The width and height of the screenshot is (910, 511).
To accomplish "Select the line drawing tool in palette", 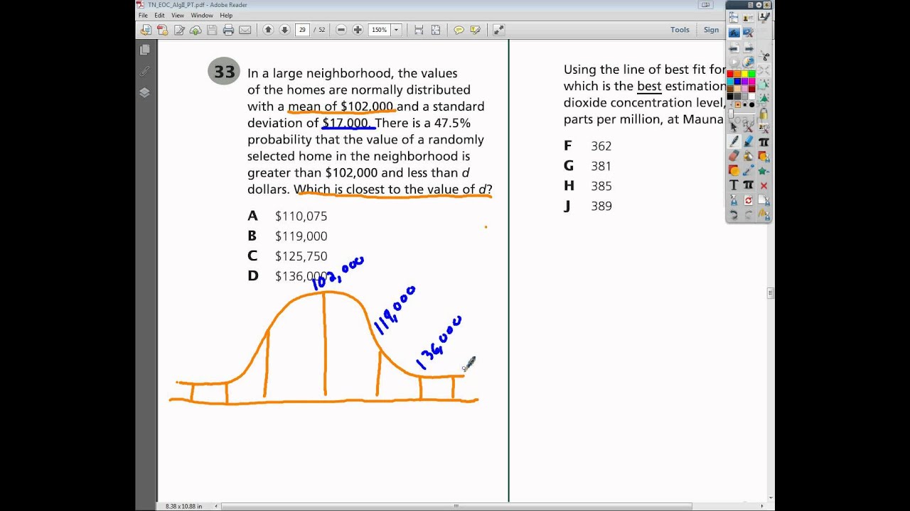I will point(748,170).
